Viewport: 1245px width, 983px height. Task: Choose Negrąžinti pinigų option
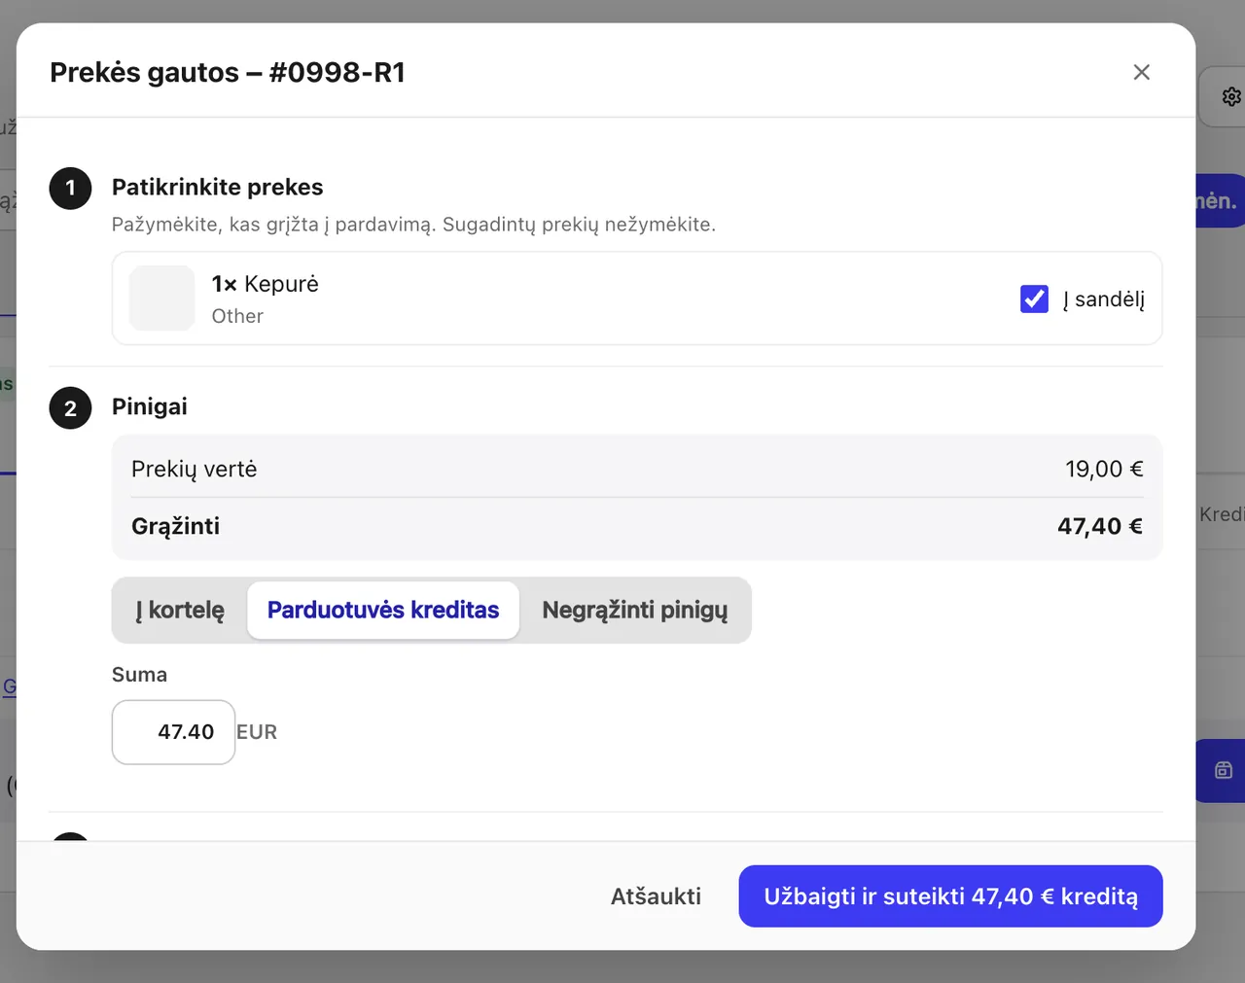click(634, 610)
